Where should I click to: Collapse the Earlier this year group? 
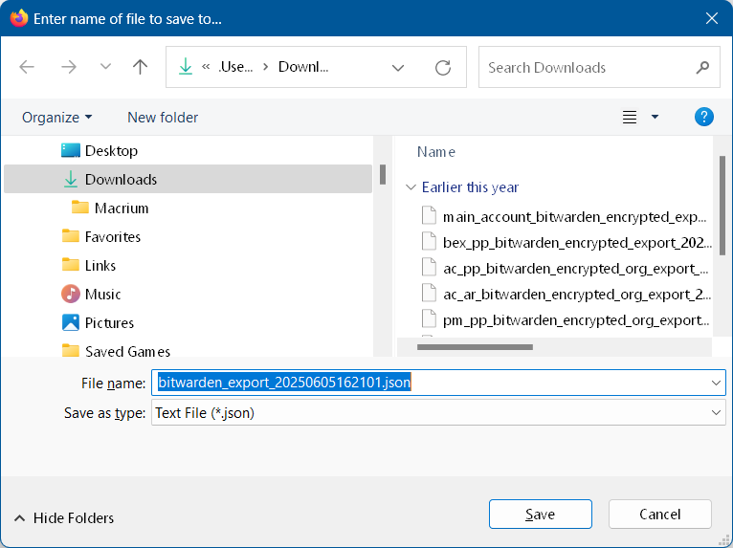(411, 187)
